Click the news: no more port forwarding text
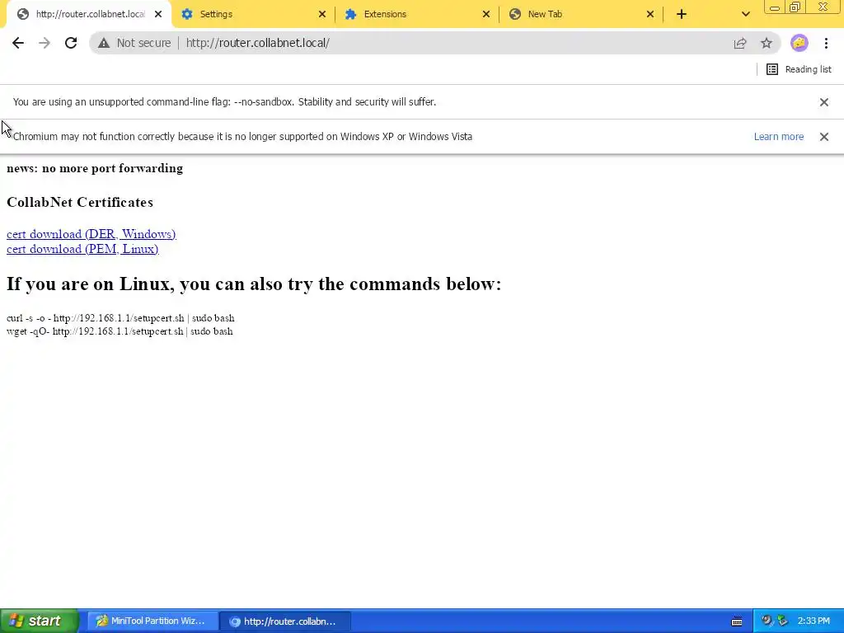844x633 pixels. coord(95,168)
